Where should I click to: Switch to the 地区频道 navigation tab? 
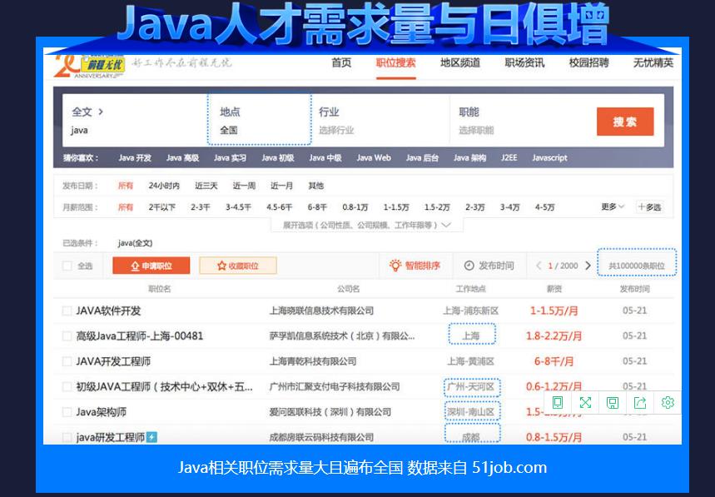458,64
